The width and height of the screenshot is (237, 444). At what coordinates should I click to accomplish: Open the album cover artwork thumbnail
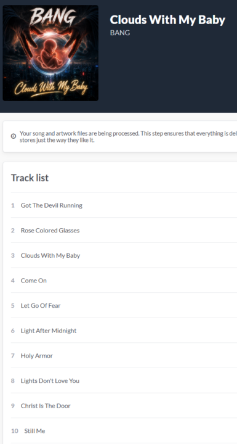pos(50,53)
